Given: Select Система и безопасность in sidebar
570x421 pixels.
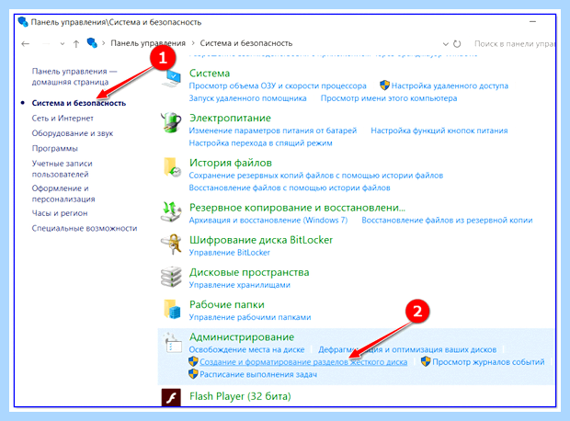Looking at the screenshot, I should click(79, 103).
